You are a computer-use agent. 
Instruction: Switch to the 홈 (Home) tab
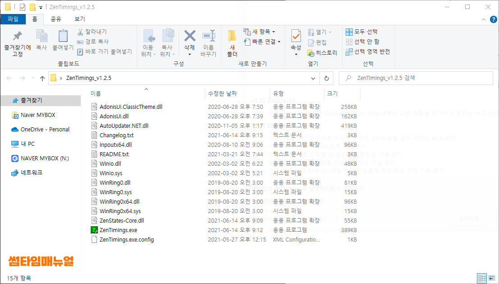[35, 19]
